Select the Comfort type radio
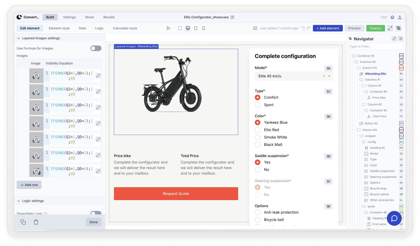 point(258,97)
